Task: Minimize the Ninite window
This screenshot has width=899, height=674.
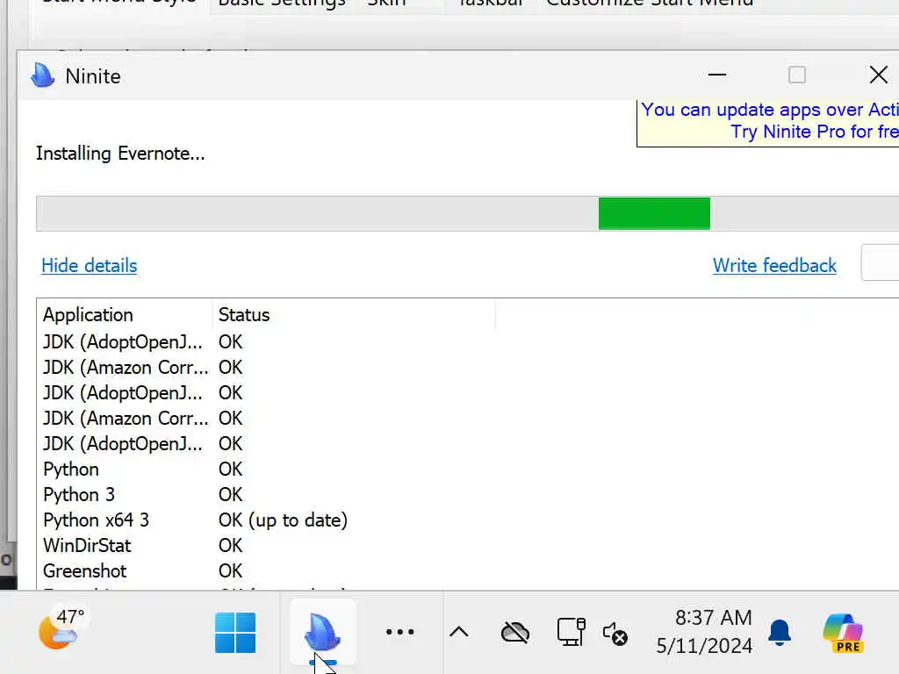Action: point(716,75)
